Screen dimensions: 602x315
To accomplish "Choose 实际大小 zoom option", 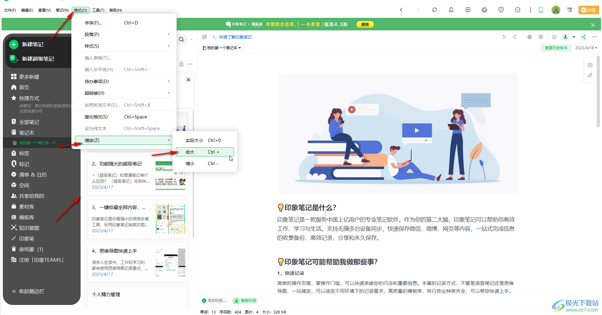I will coord(205,140).
